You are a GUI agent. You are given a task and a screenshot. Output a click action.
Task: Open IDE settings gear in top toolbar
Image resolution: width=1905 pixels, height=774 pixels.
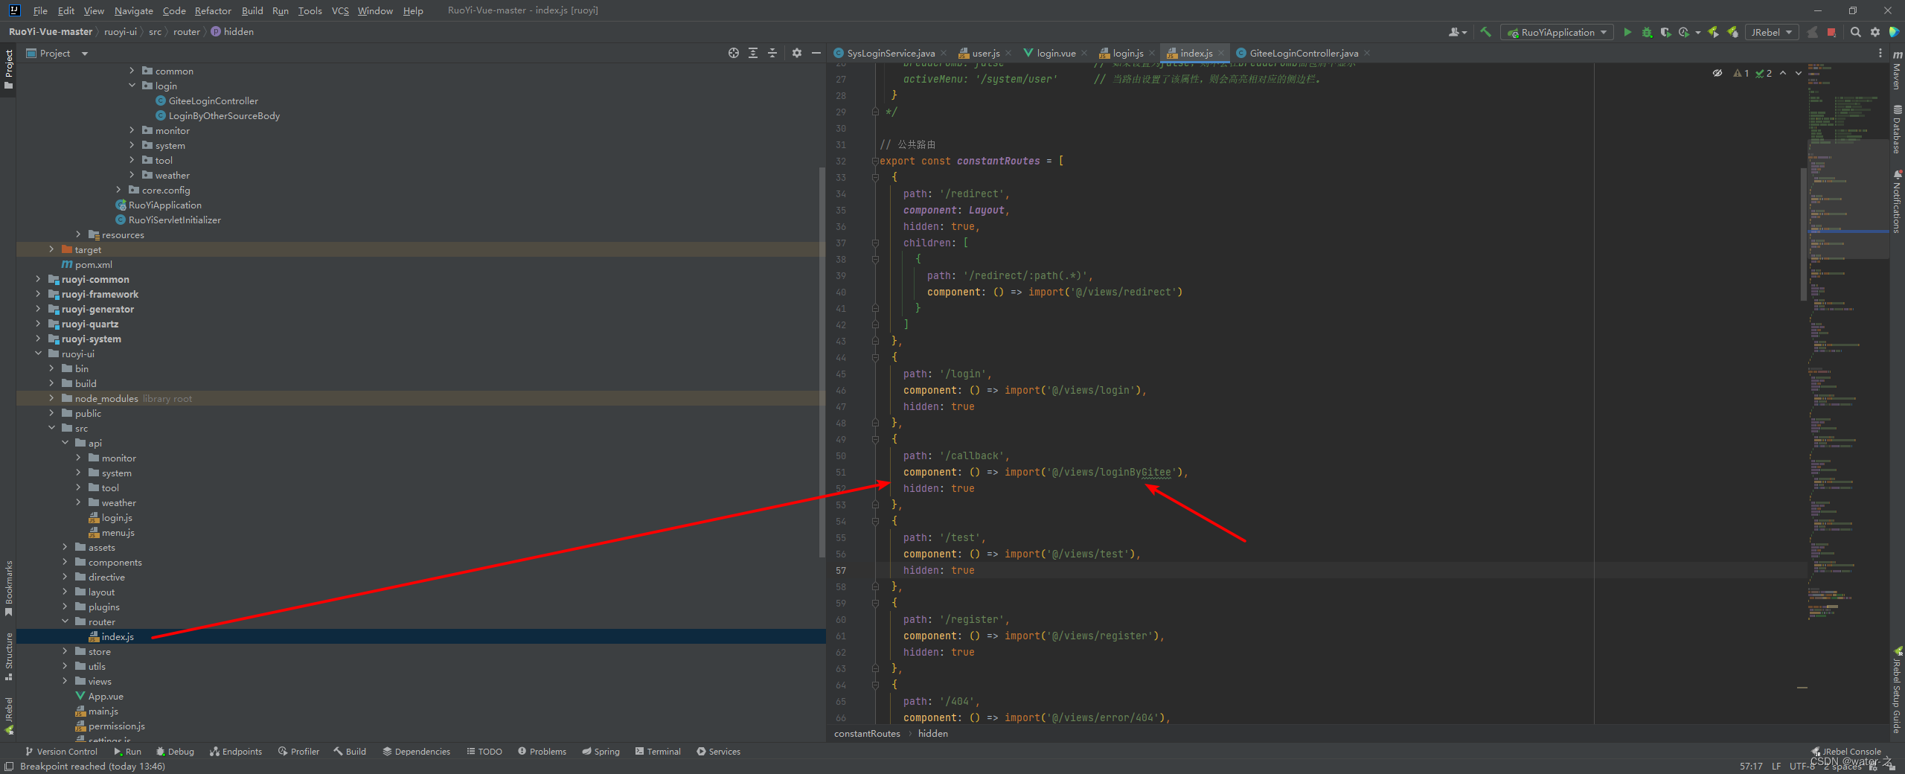1875,32
